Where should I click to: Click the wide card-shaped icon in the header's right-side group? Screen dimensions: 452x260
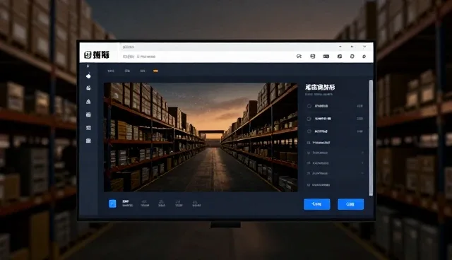tap(326, 57)
